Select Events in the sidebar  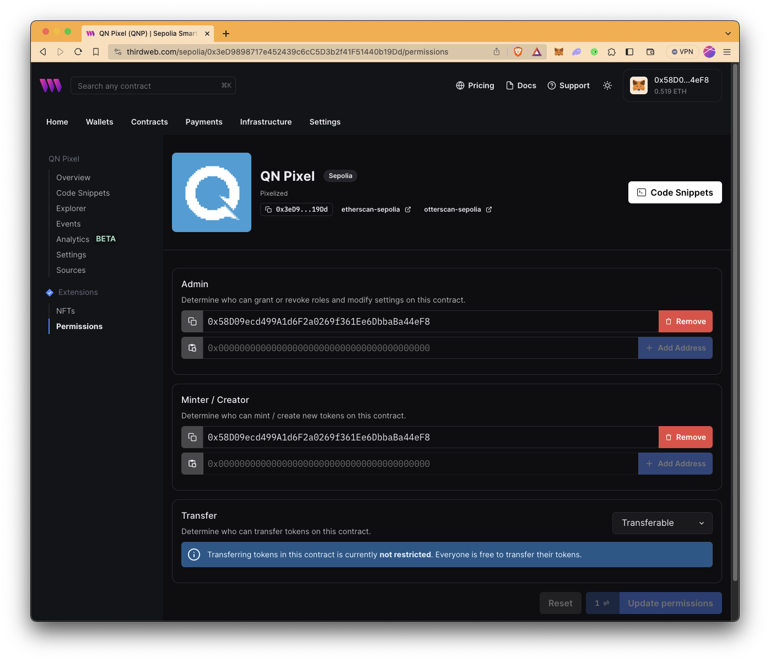(68, 224)
